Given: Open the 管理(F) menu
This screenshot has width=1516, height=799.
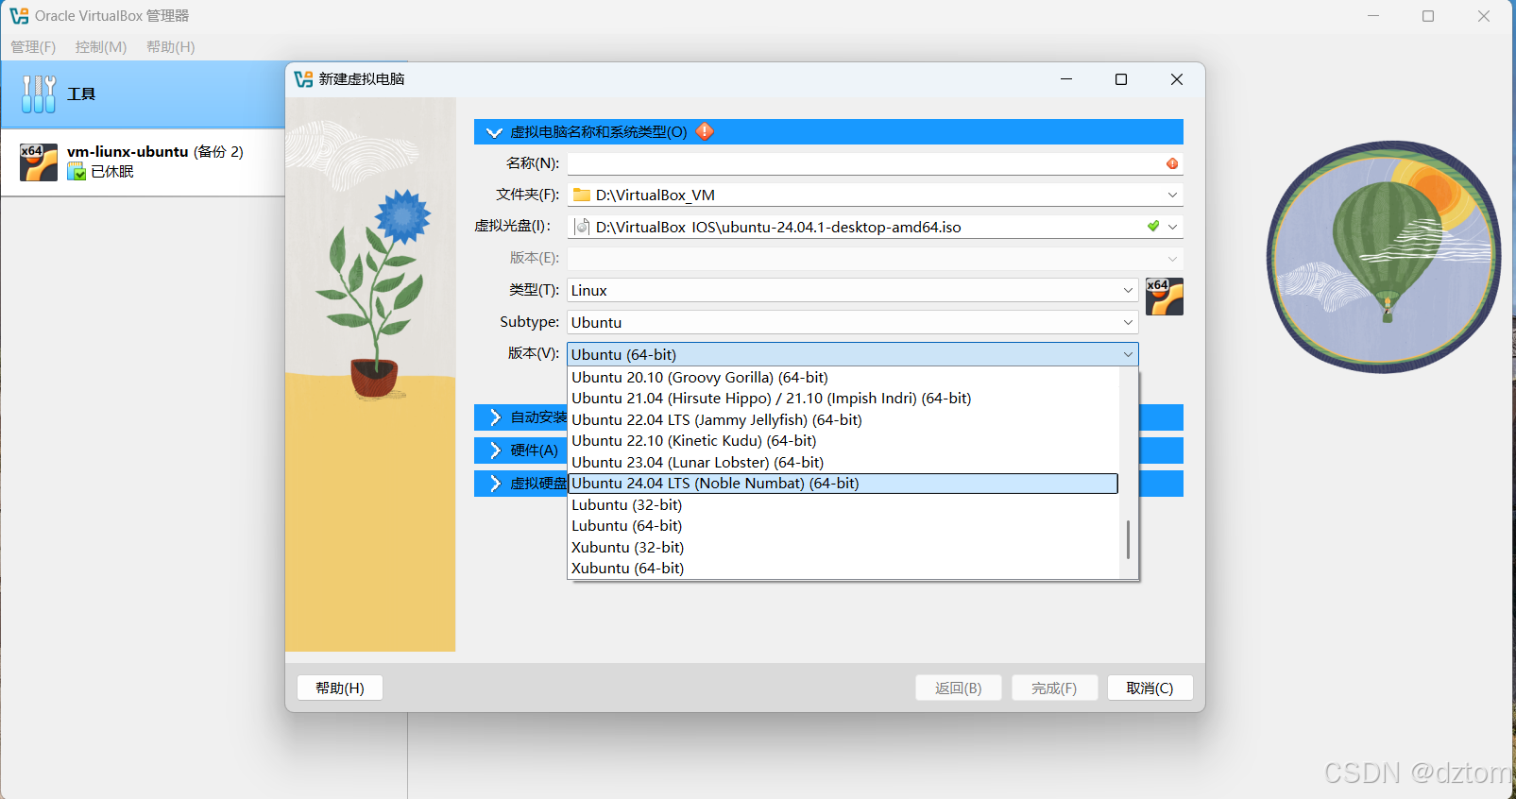Looking at the screenshot, I should [33, 47].
